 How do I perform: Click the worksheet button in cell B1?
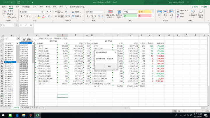tap(27, 39)
